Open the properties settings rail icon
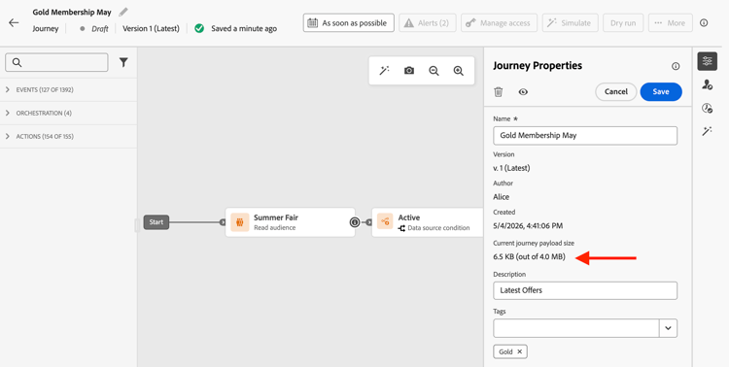This screenshot has height=367, width=729. [708, 61]
